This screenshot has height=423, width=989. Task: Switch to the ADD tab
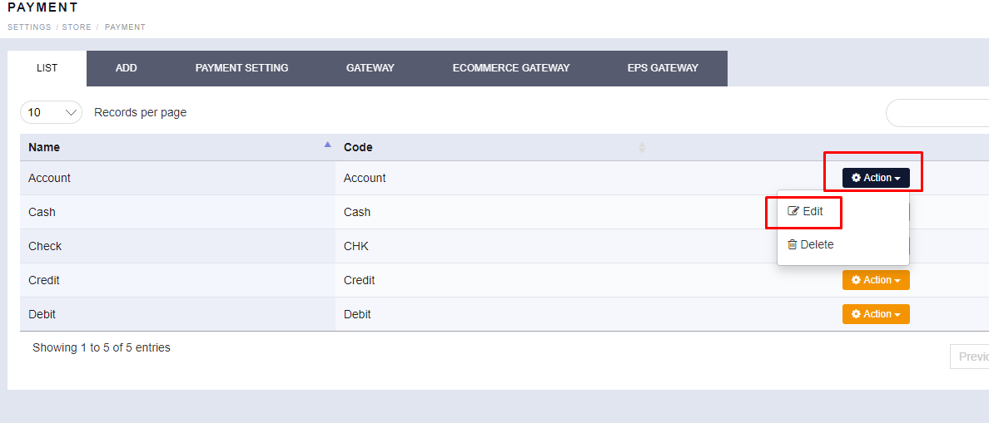click(127, 68)
